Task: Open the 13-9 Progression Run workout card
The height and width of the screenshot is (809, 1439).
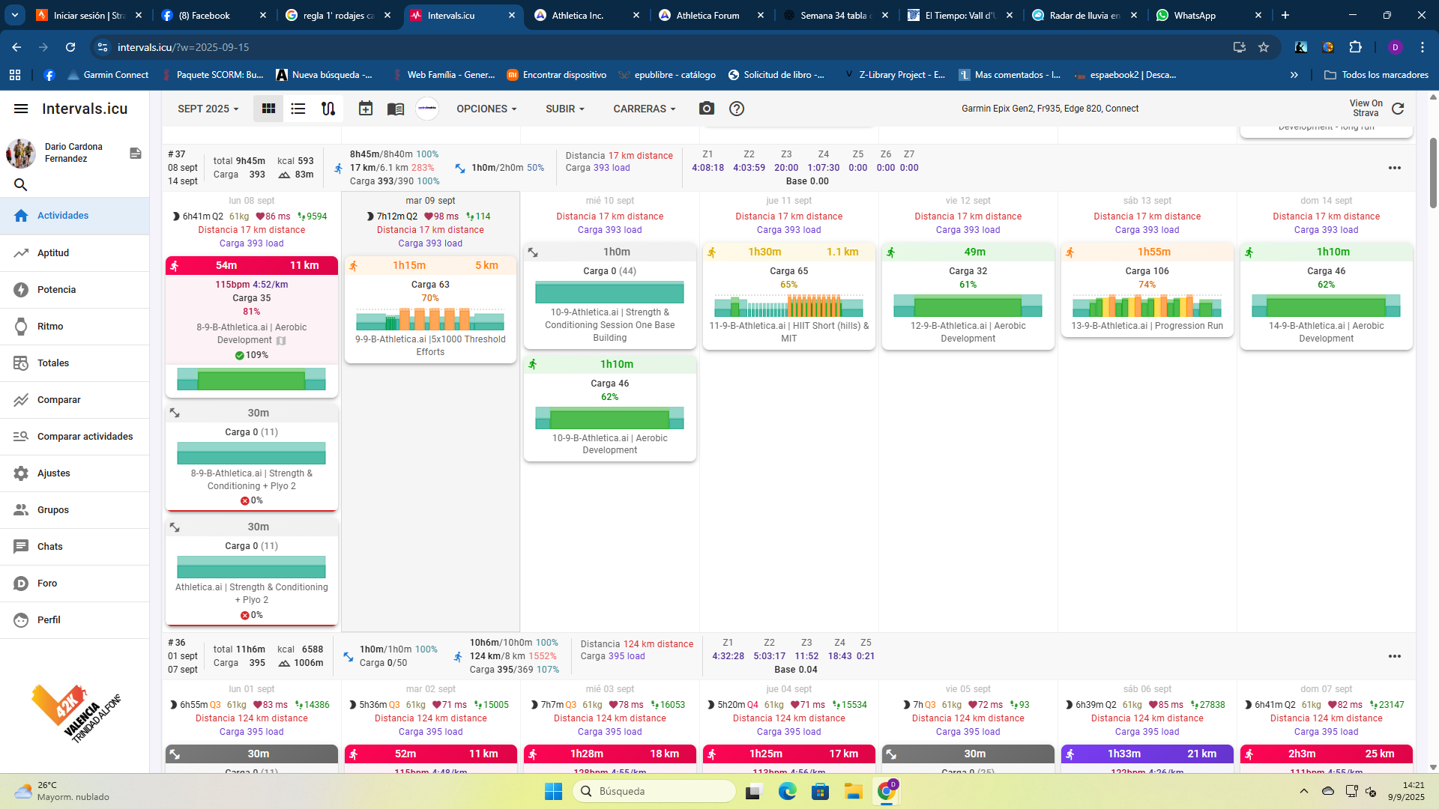Action: 1147,326
